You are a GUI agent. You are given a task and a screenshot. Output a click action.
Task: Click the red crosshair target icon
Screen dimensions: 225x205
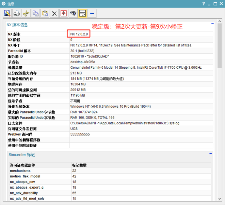click(64, 13)
